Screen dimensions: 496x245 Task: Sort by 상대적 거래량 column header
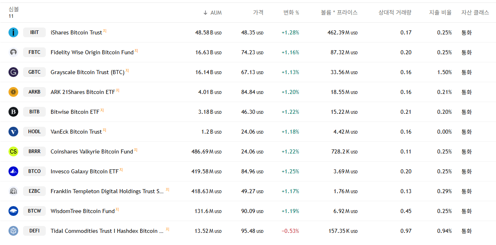coord(395,13)
